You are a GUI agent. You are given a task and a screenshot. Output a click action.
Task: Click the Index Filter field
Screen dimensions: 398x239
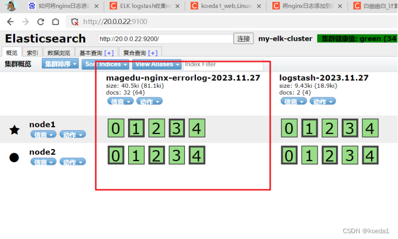tap(223, 64)
